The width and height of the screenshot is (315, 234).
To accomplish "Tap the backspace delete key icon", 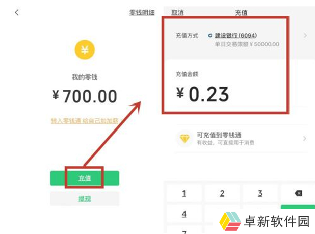I will tap(298, 193).
